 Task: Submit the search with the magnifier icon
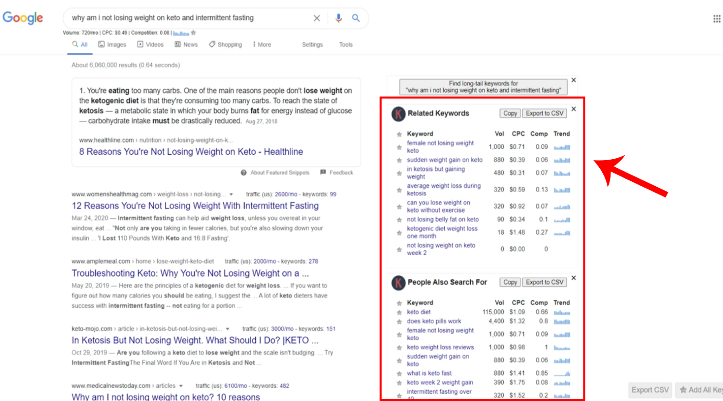point(356,18)
